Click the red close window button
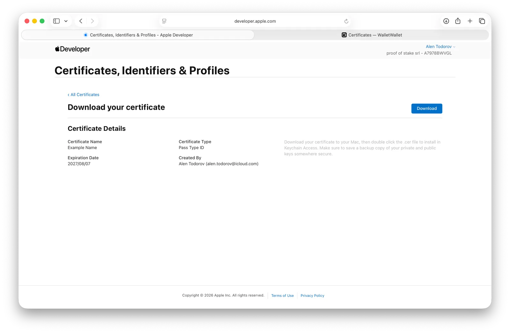 tap(27, 21)
